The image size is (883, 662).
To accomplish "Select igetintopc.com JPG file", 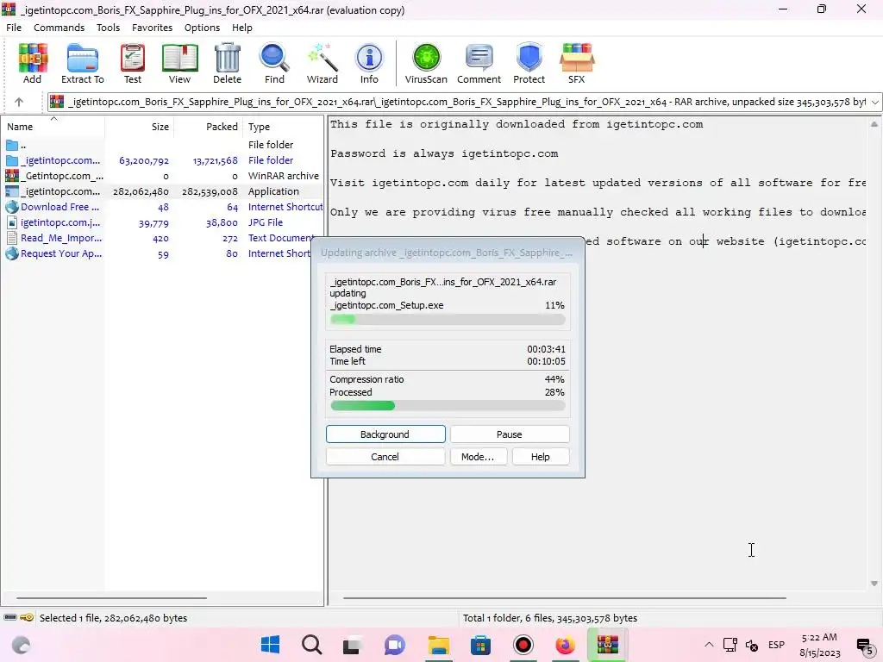I will pos(162,222).
